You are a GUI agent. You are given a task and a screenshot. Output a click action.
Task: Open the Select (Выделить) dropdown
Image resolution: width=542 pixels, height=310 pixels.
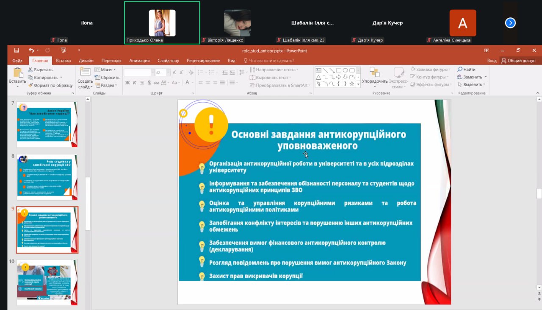[x=472, y=84]
